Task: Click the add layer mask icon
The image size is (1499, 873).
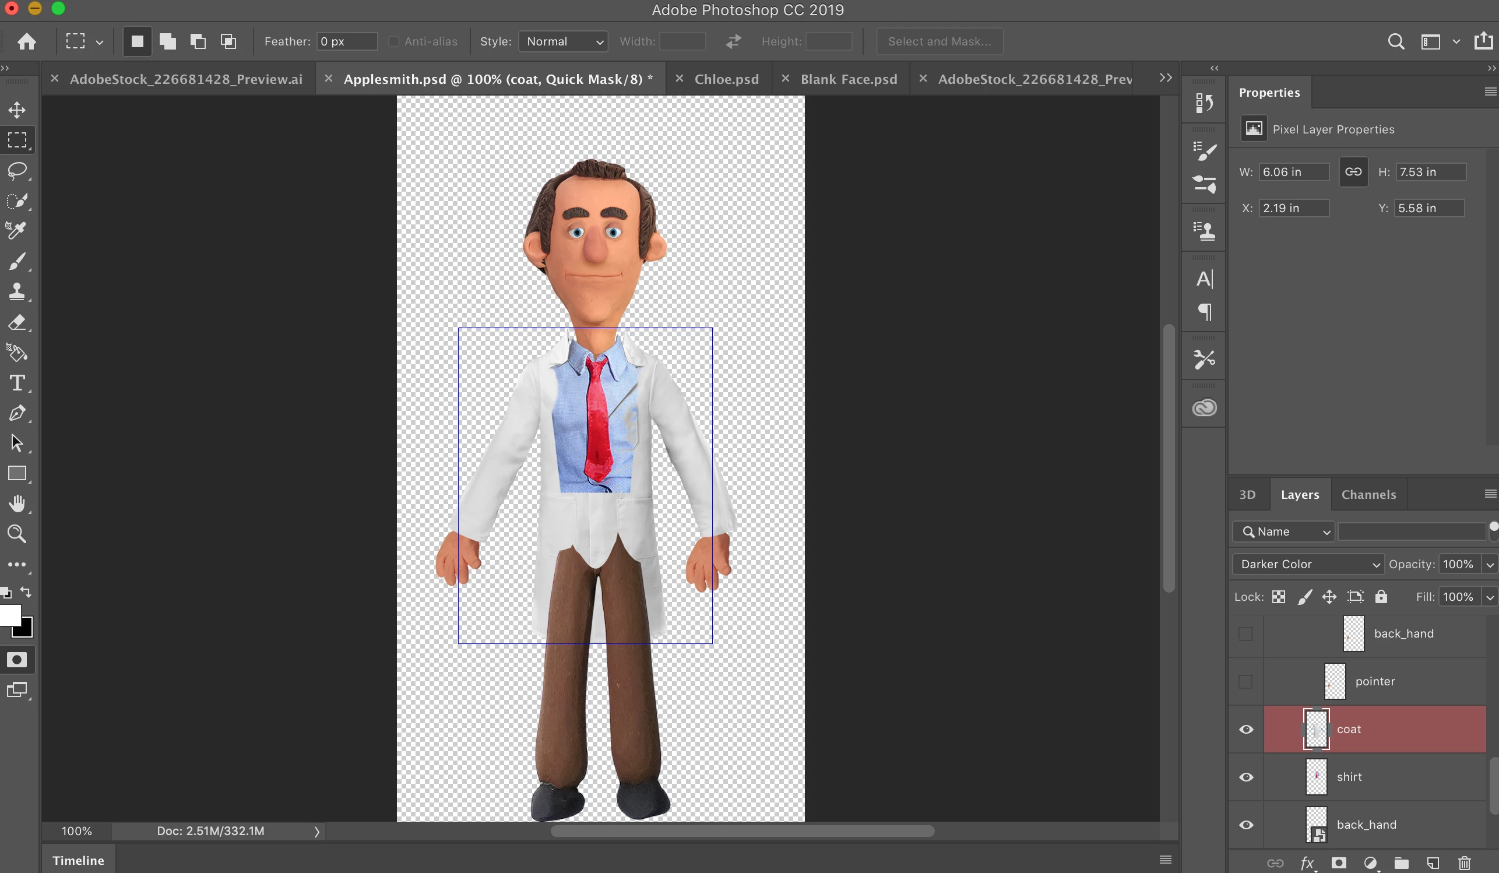Action: click(1338, 863)
